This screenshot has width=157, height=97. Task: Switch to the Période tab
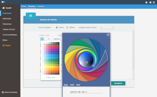[41, 6]
